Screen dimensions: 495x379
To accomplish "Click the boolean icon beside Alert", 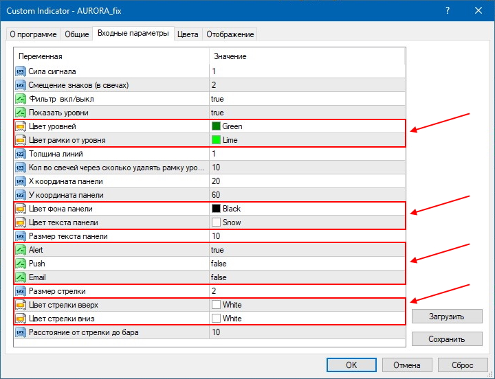I will [21, 250].
